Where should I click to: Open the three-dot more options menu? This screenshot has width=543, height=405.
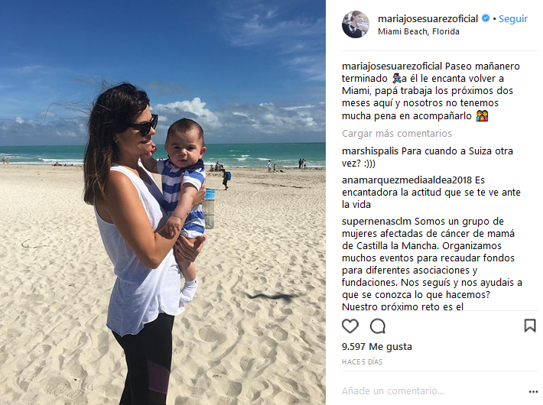coord(533,391)
